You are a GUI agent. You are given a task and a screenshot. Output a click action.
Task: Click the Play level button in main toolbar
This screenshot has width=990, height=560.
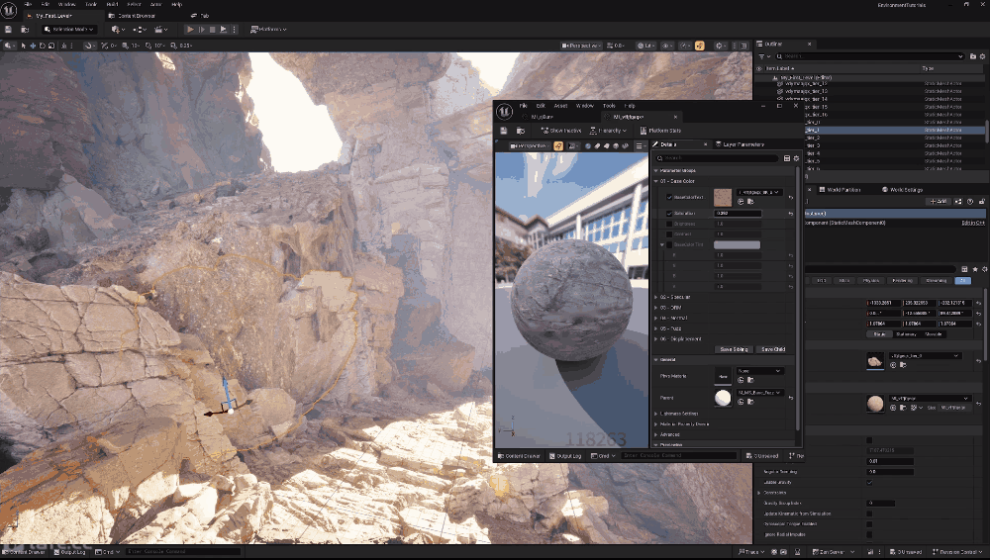[x=191, y=30]
